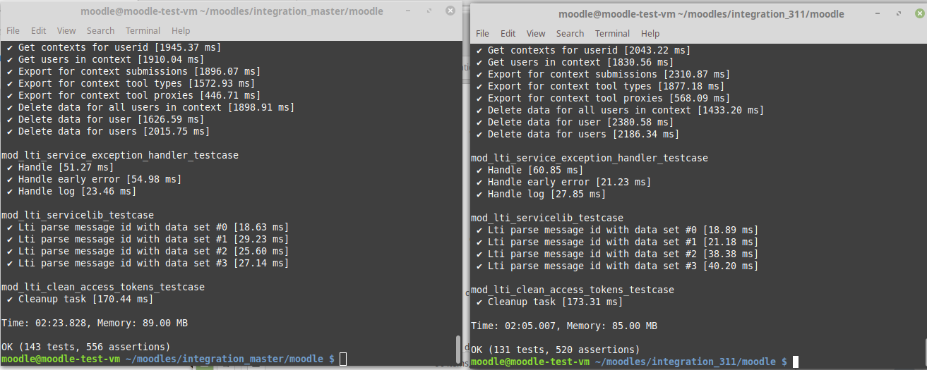Click 'Delete data for all users [1898.91 ms]' line

pos(150,107)
